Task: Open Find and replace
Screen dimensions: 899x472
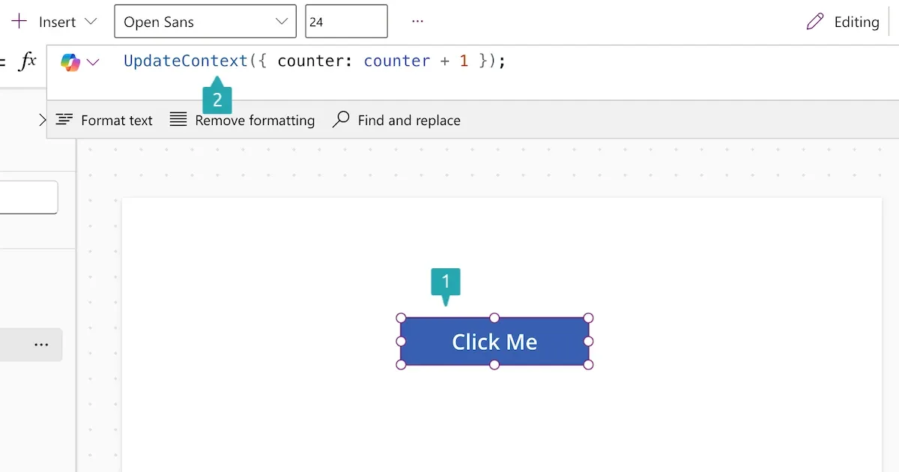Action: (x=396, y=120)
